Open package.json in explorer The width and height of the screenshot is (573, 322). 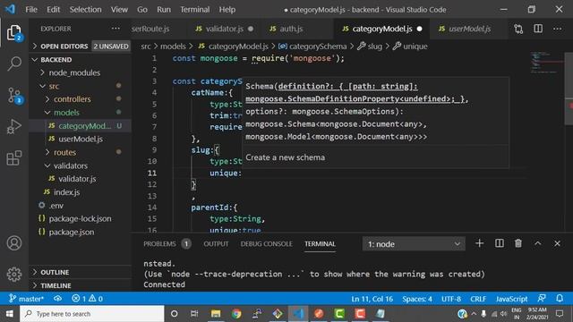72,233
